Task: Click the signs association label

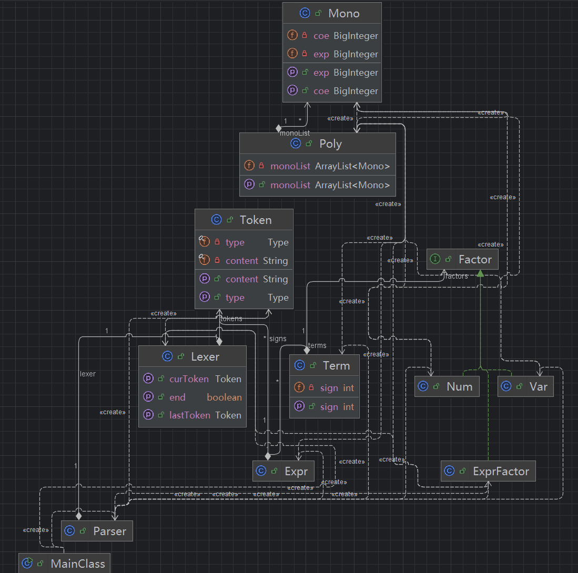Action: [x=278, y=339]
